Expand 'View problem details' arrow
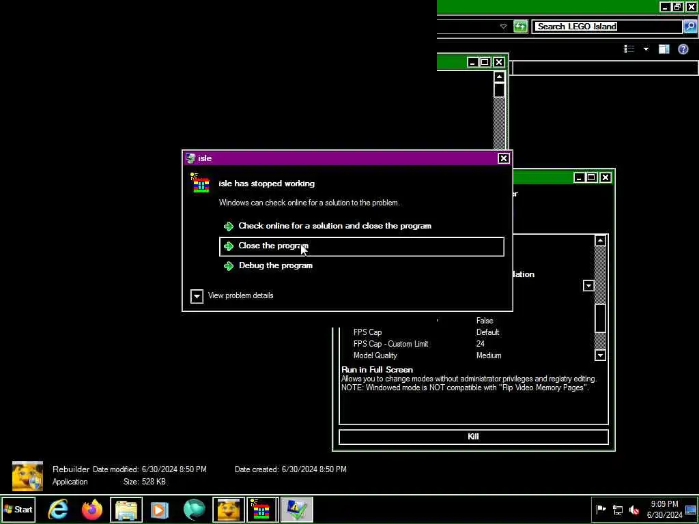Image resolution: width=699 pixels, height=524 pixels. [197, 296]
